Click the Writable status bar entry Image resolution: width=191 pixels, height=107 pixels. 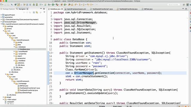tap(102, 106)
